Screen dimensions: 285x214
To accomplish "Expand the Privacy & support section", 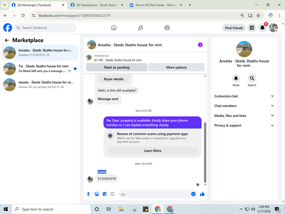I will tap(244, 126).
